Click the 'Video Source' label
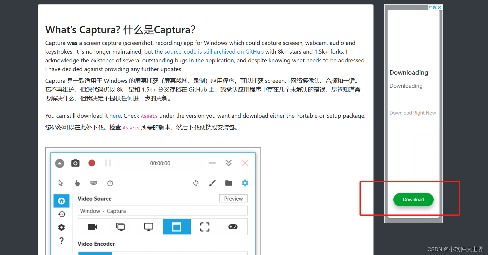Viewport: 488px width, 255px height. pos(95,198)
